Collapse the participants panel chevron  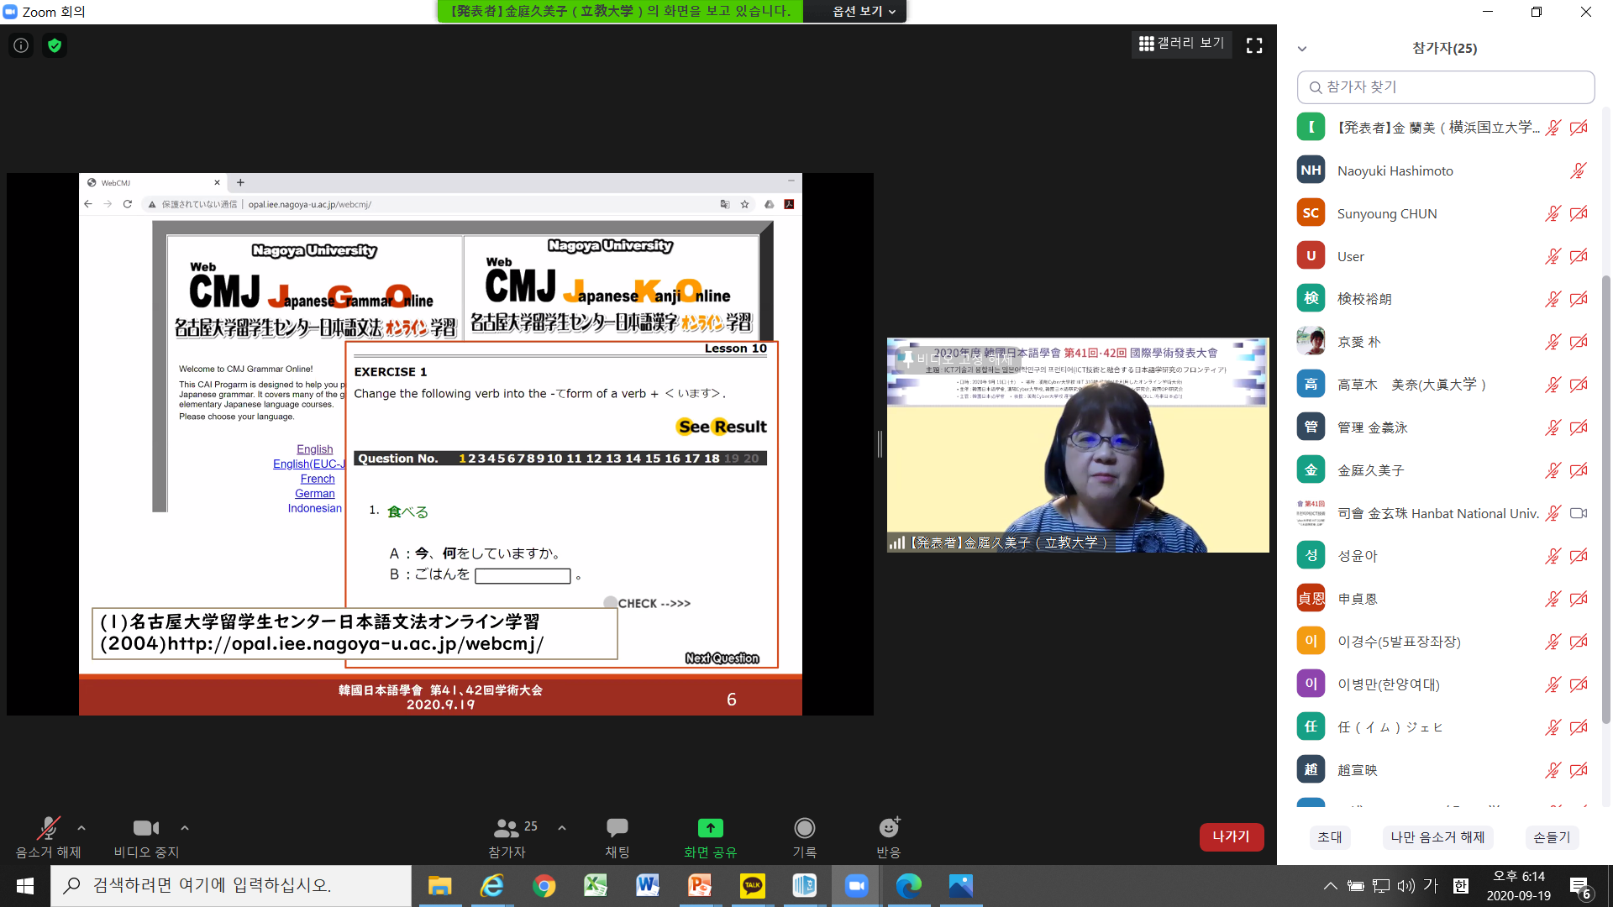pyautogui.click(x=1302, y=49)
